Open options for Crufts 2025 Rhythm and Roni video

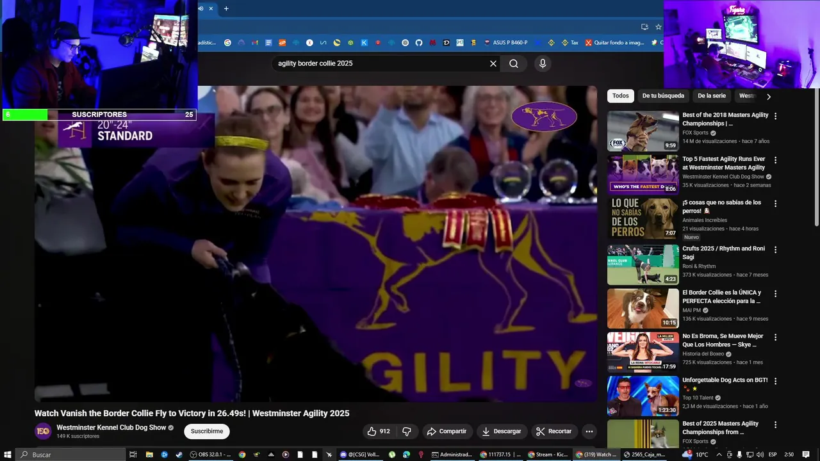775,250
